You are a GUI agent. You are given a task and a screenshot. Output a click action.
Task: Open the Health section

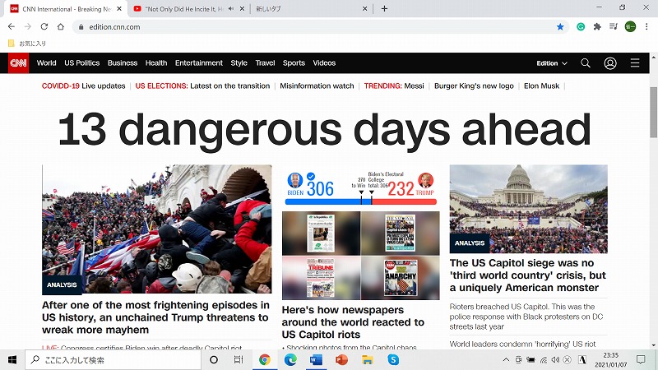[156, 63]
